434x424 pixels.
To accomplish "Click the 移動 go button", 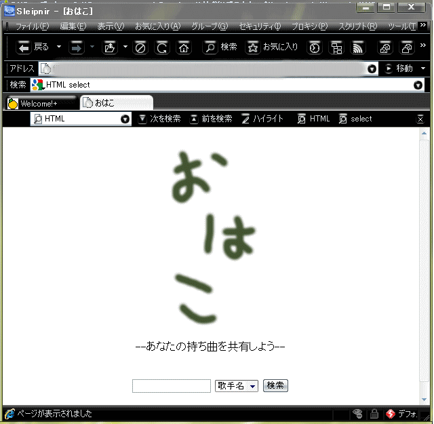I will click(399, 69).
